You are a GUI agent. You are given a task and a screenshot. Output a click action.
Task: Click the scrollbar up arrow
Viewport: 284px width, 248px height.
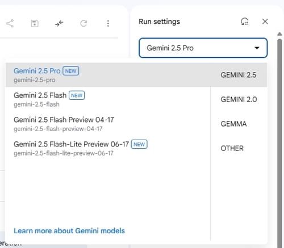pyautogui.click(x=279, y=34)
